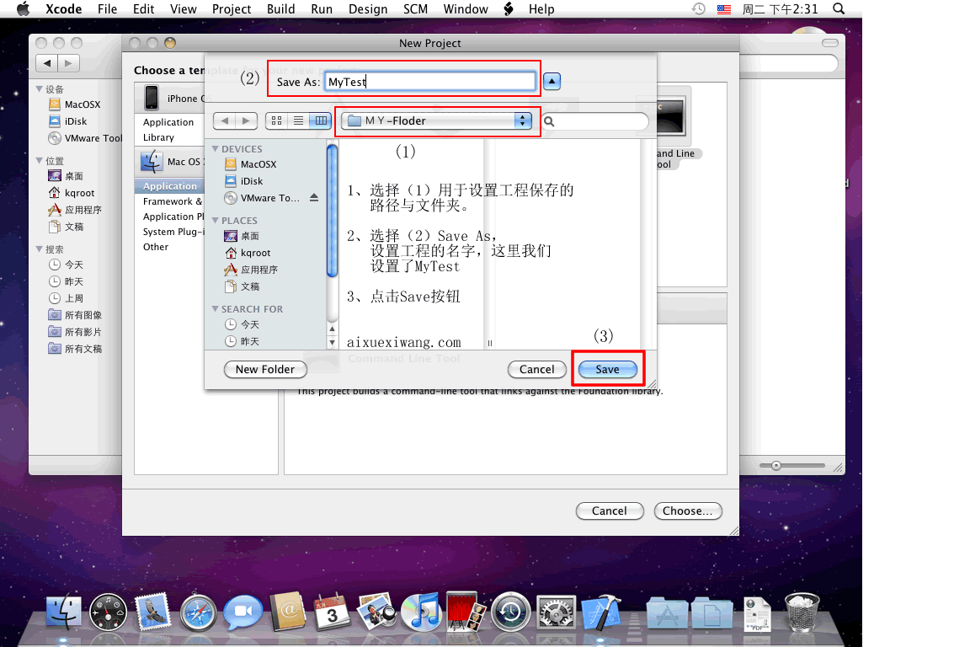
Task: Launch Xcode hammer icon in Dock
Action: 600,612
